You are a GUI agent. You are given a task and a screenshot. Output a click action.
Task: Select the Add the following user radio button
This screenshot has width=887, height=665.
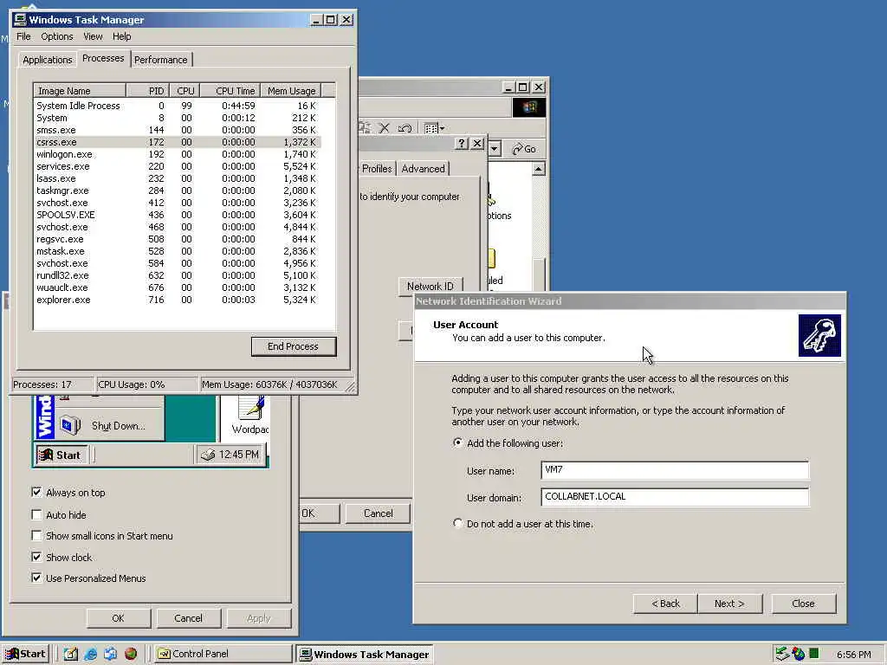point(457,442)
